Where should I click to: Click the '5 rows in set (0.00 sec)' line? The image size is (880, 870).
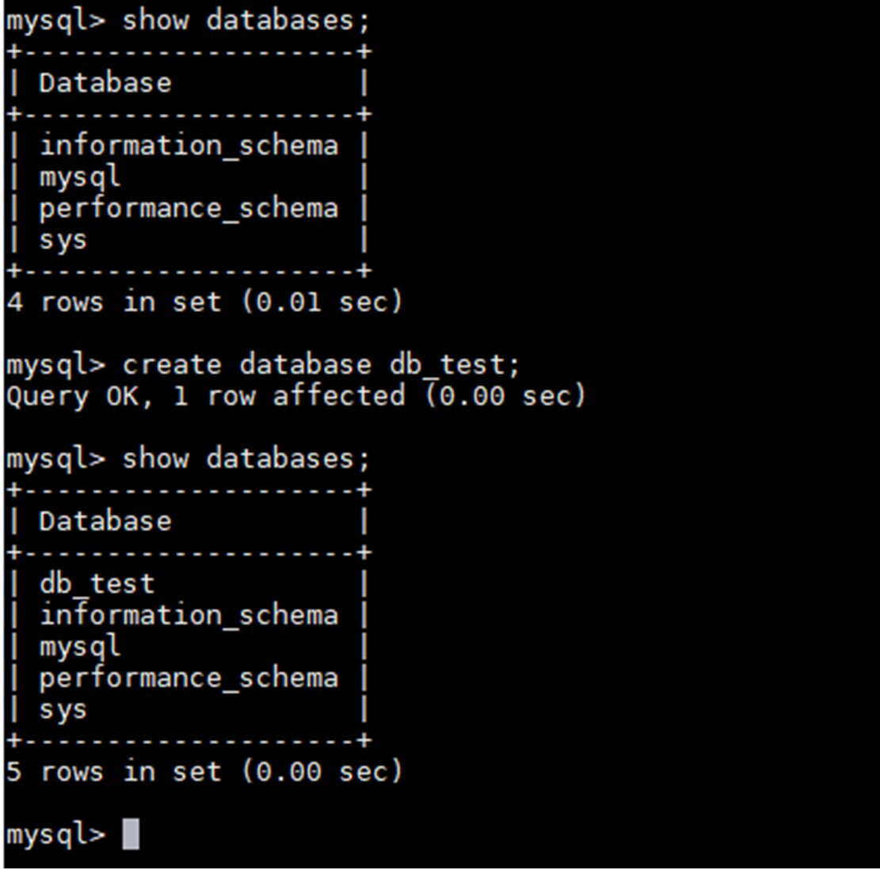pyautogui.click(x=204, y=771)
